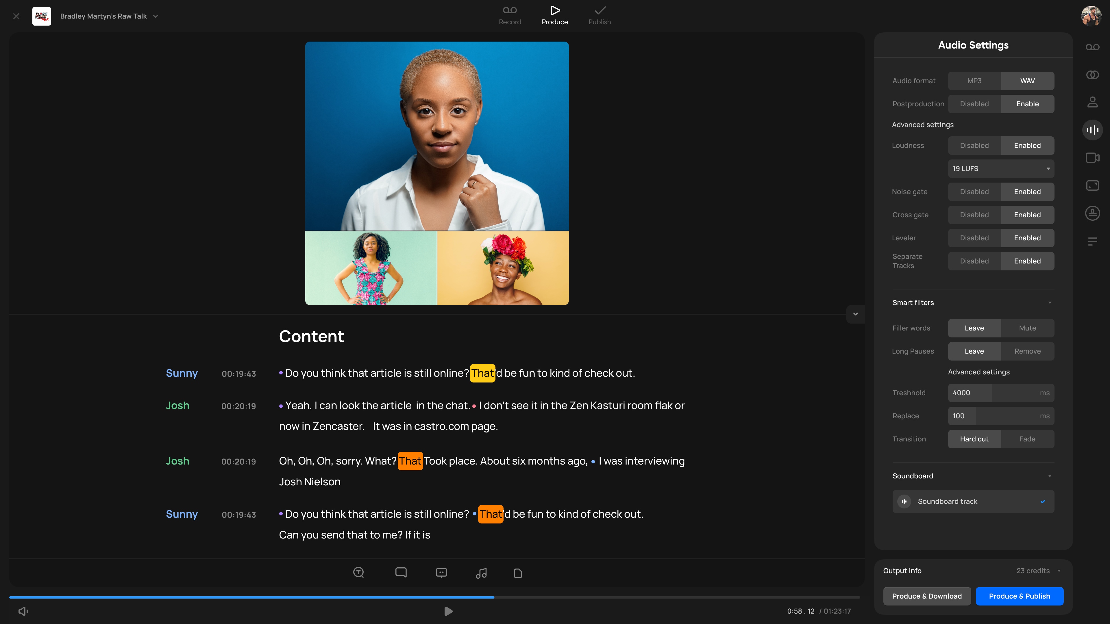Open the overlapping circles sidebar icon
Screen dimensions: 1110x624
pos(1092,75)
